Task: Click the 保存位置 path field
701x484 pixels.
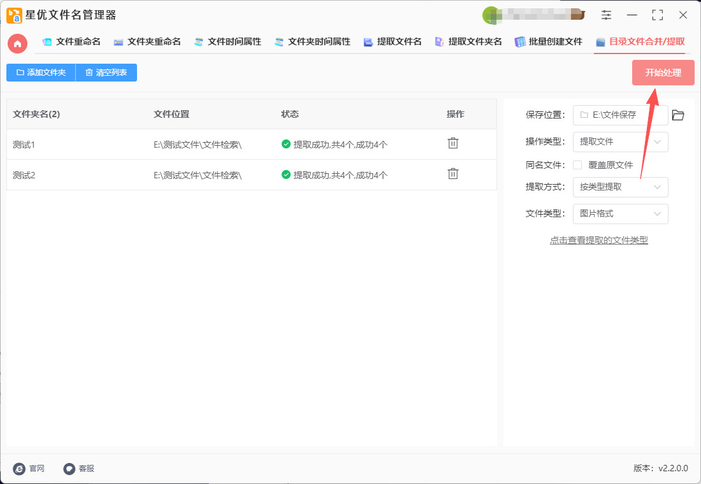Action: pos(620,115)
